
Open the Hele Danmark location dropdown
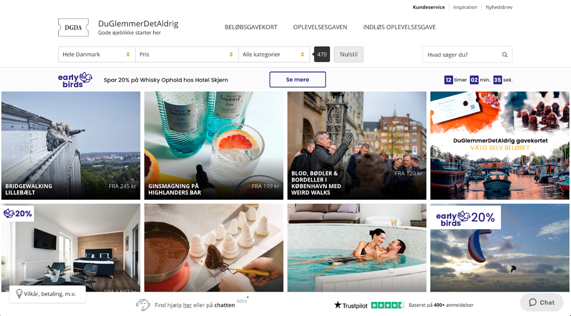pyautogui.click(x=96, y=55)
